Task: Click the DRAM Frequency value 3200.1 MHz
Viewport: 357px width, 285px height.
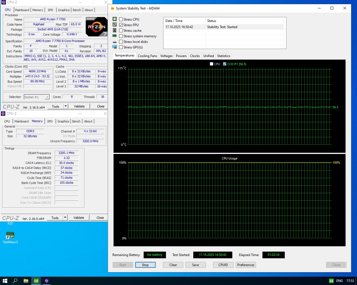Action: (66, 153)
